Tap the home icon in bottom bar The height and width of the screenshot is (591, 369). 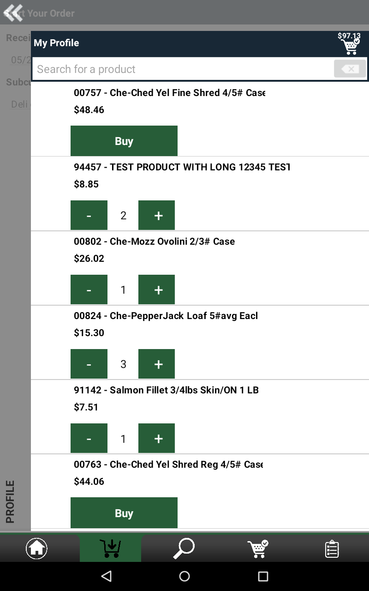(36, 549)
